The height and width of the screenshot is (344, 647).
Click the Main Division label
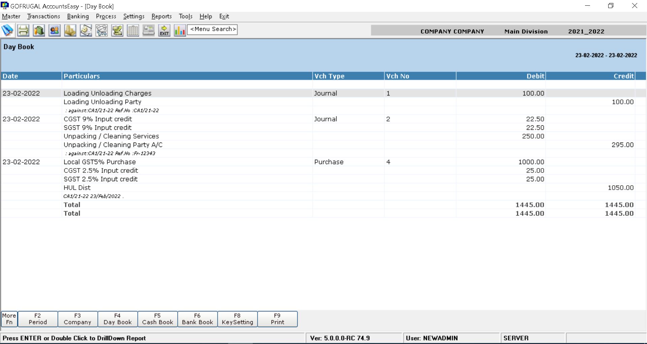526,32
